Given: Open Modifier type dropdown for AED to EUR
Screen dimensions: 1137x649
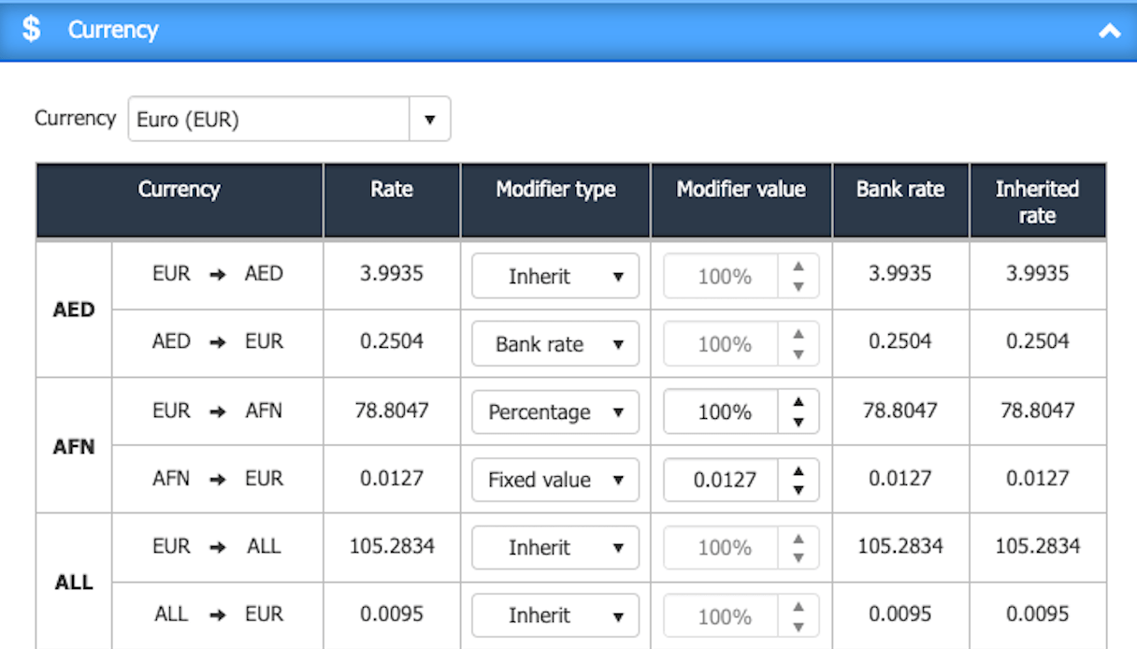Looking at the screenshot, I should tap(555, 344).
